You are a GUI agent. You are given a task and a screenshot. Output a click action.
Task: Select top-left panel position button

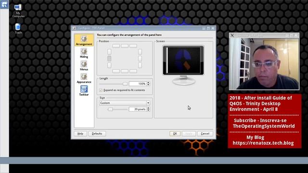click(116, 46)
